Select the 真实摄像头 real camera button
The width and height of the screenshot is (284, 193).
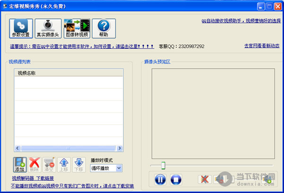(x=48, y=28)
